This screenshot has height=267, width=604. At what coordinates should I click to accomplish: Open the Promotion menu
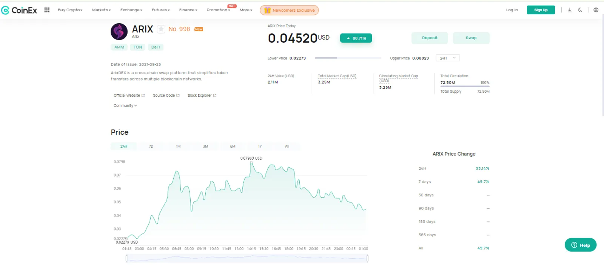(x=219, y=10)
